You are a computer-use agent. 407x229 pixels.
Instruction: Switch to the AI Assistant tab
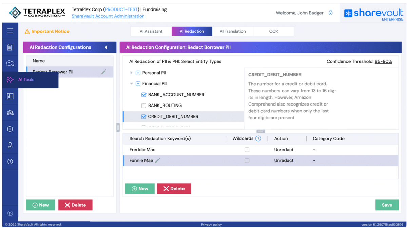(x=151, y=31)
